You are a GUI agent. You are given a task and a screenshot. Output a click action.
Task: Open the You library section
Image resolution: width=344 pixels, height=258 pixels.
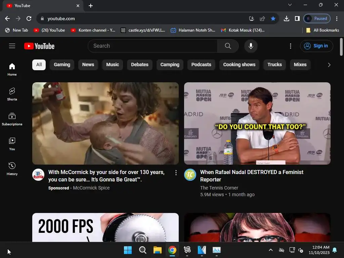coord(12,144)
